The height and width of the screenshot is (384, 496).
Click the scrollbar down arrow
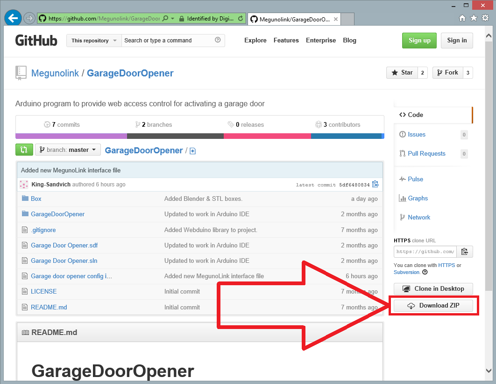tap(489, 370)
